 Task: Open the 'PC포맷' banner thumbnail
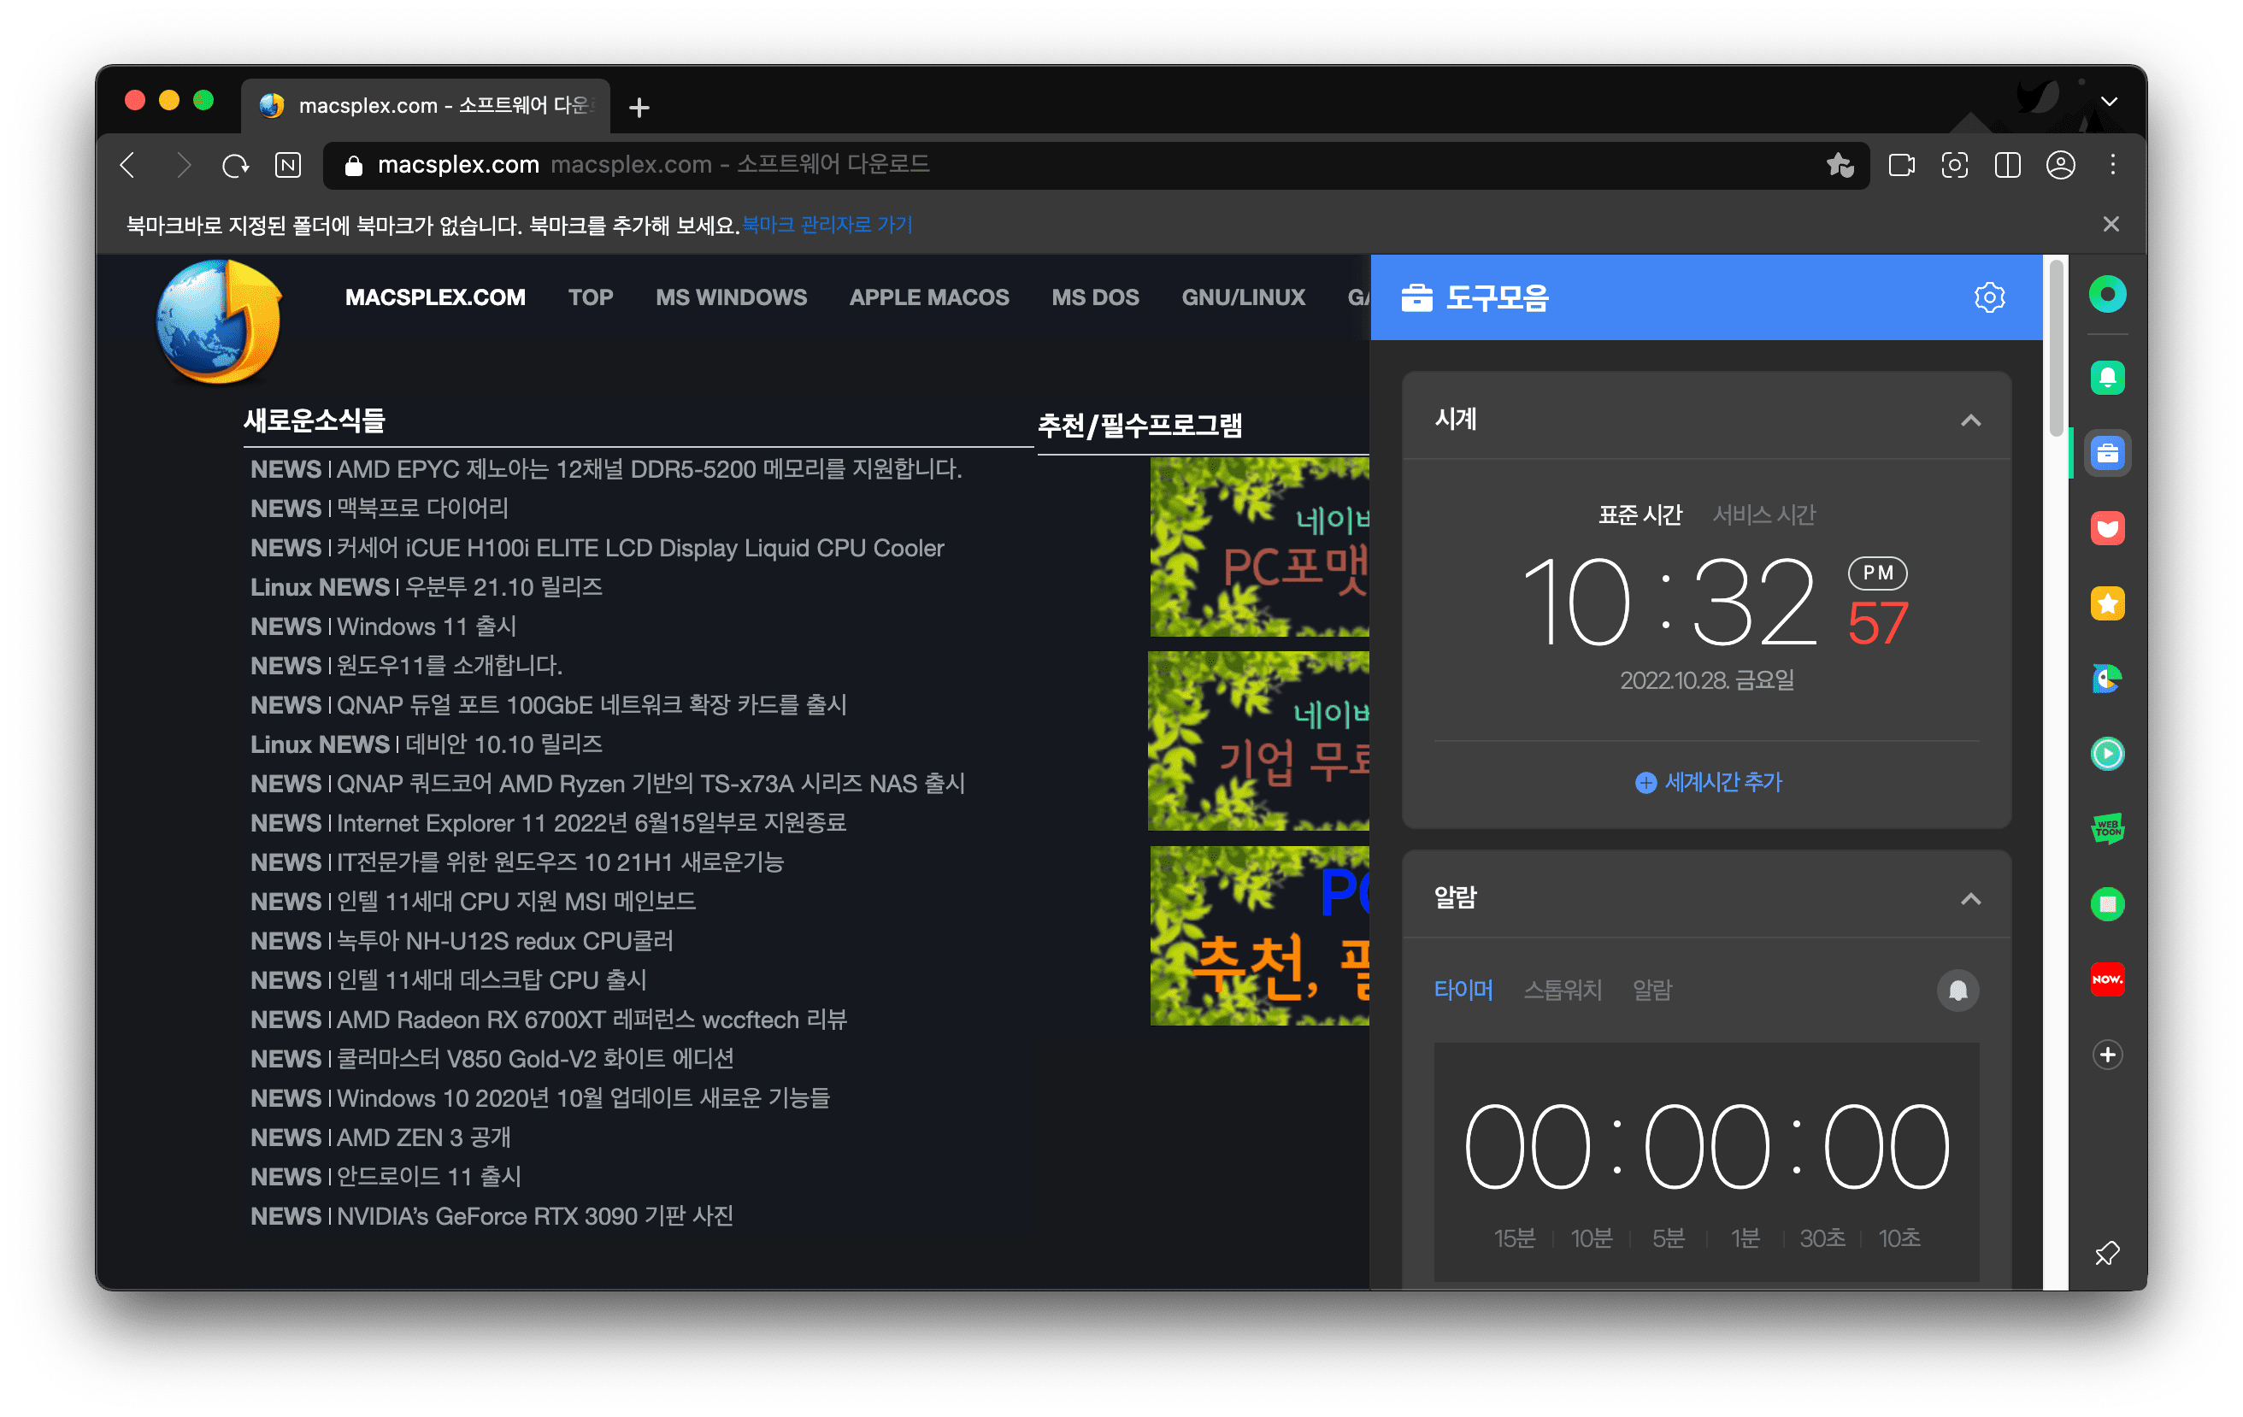tap(1258, 546)
